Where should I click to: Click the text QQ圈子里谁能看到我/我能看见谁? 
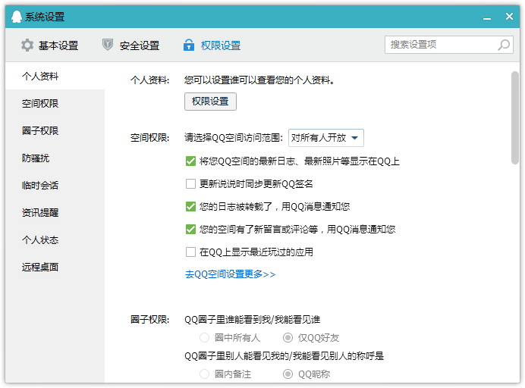click(x=253, y=320)
